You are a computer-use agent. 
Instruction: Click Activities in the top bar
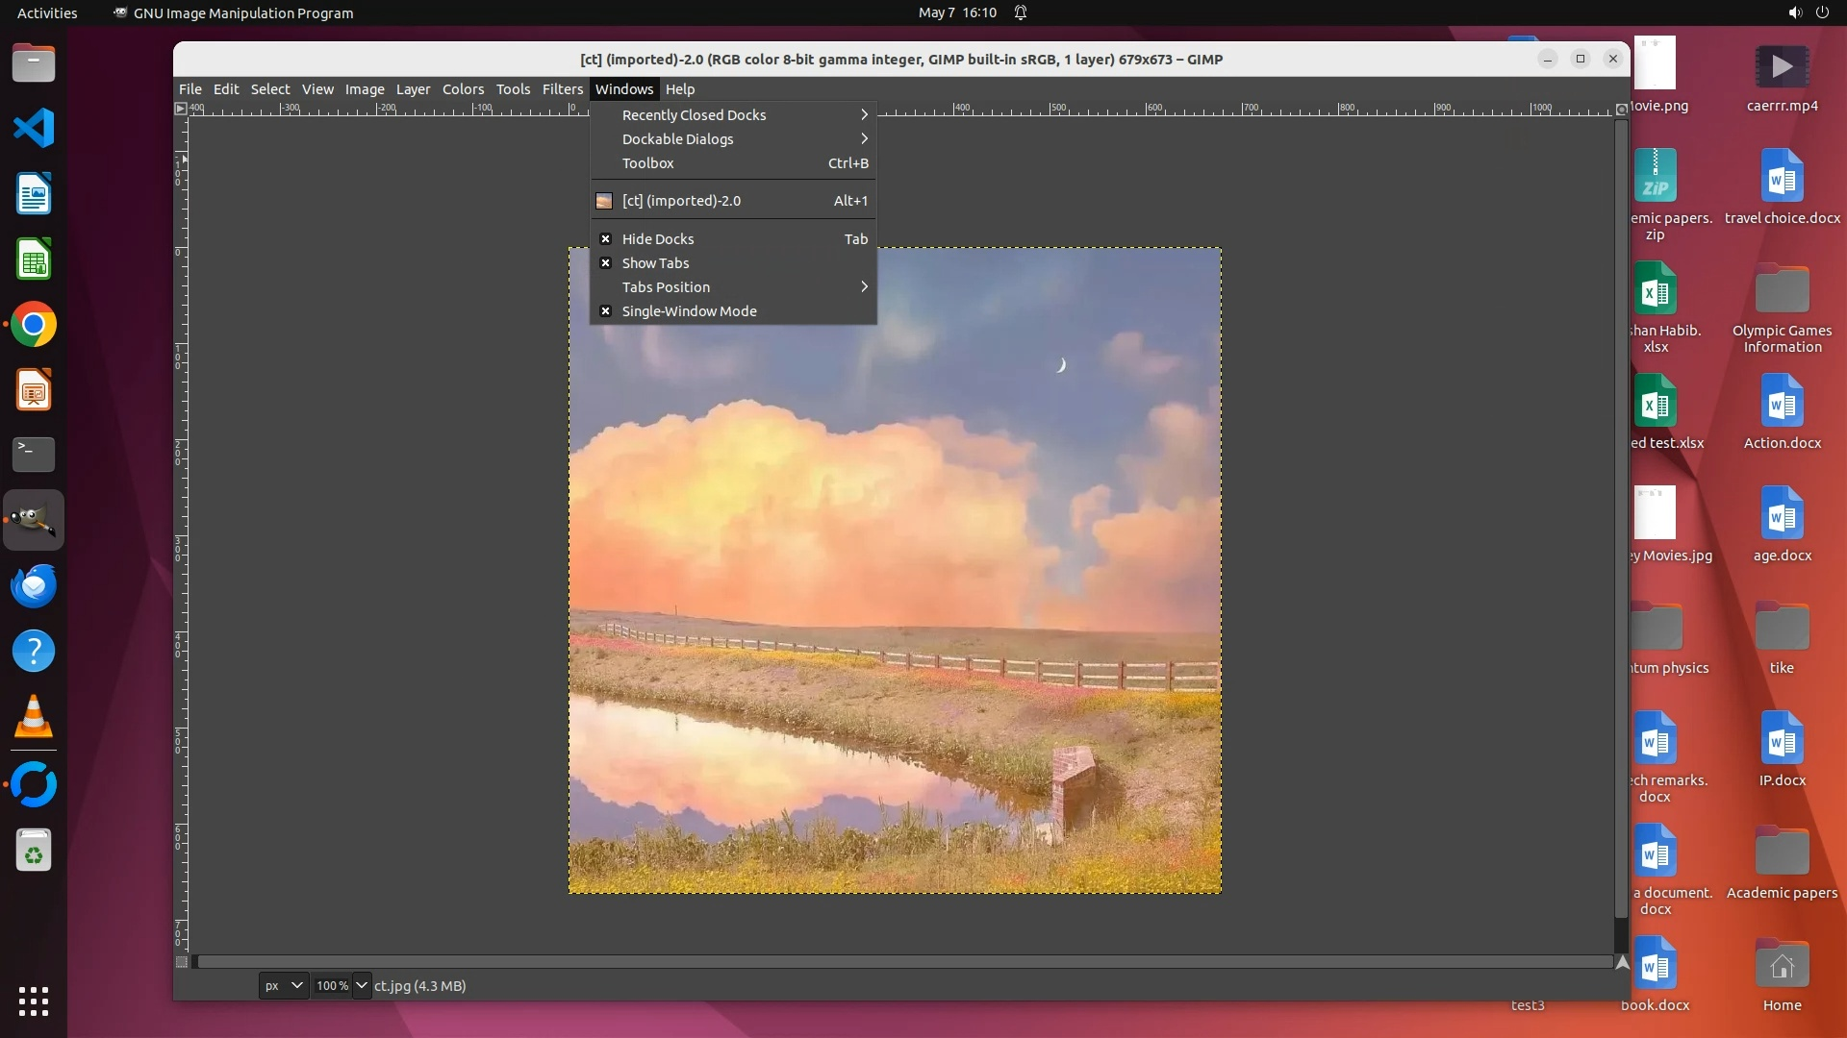[x=47, y=12]
